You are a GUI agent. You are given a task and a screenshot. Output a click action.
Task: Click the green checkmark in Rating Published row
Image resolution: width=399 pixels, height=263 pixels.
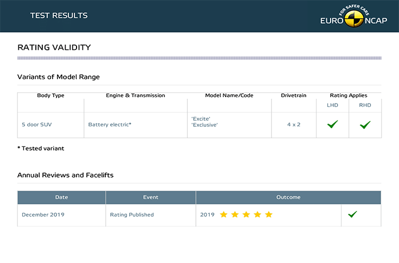[352, 215]
